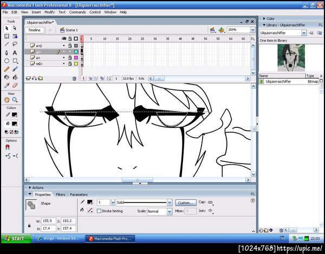The height and width of the screenshot is (254, 325).
Task: Collapse the Library panel
Action: point(264,25)
